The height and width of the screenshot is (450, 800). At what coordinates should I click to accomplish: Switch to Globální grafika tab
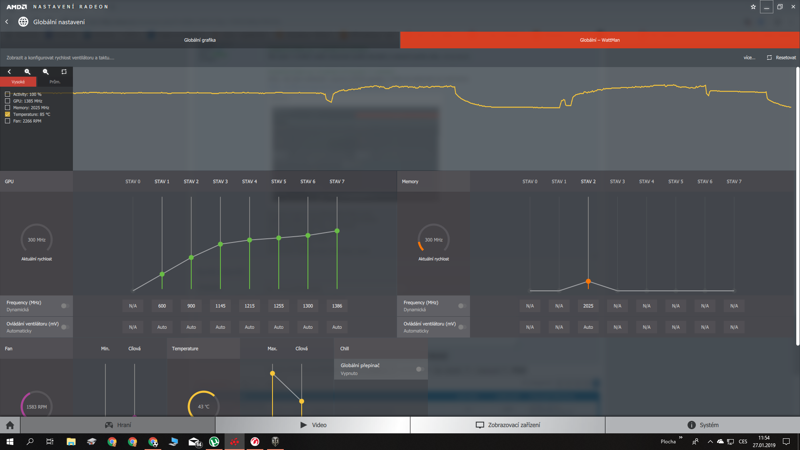click(x=200, y=40)
